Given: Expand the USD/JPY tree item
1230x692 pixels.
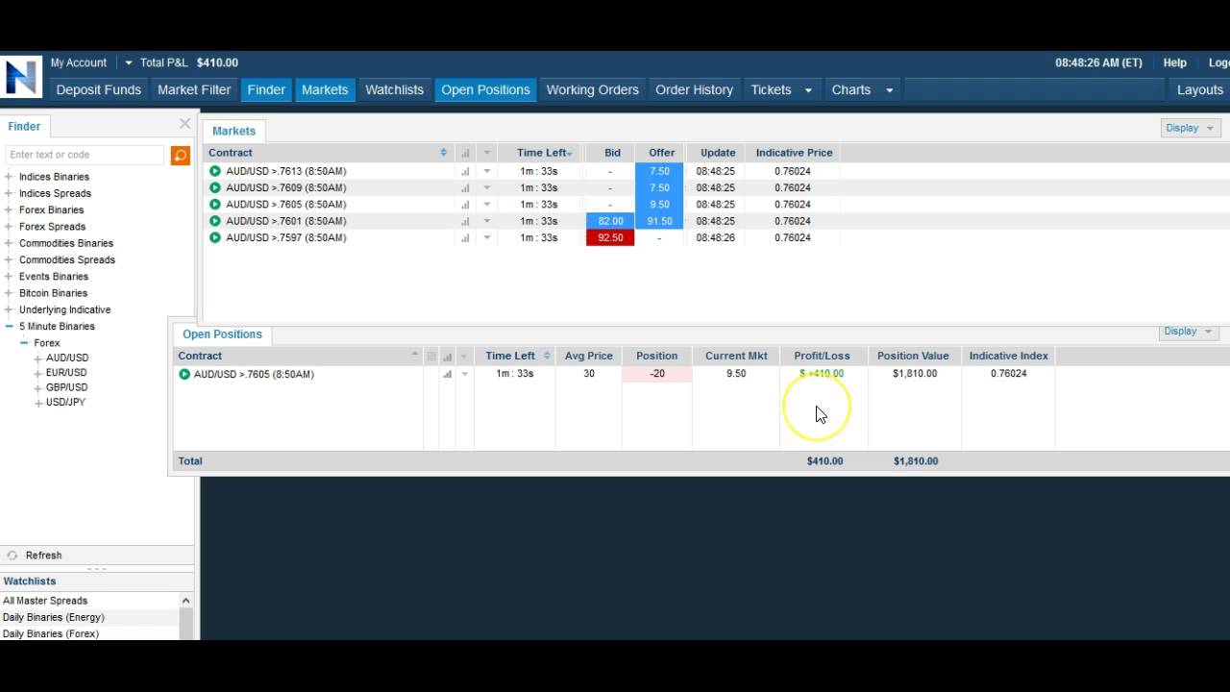Looking at the screenshot, I should point(38,403).
